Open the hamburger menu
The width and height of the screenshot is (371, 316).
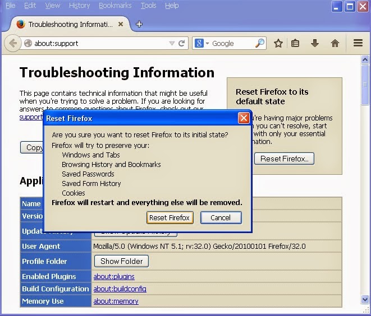tap(358, 43)
